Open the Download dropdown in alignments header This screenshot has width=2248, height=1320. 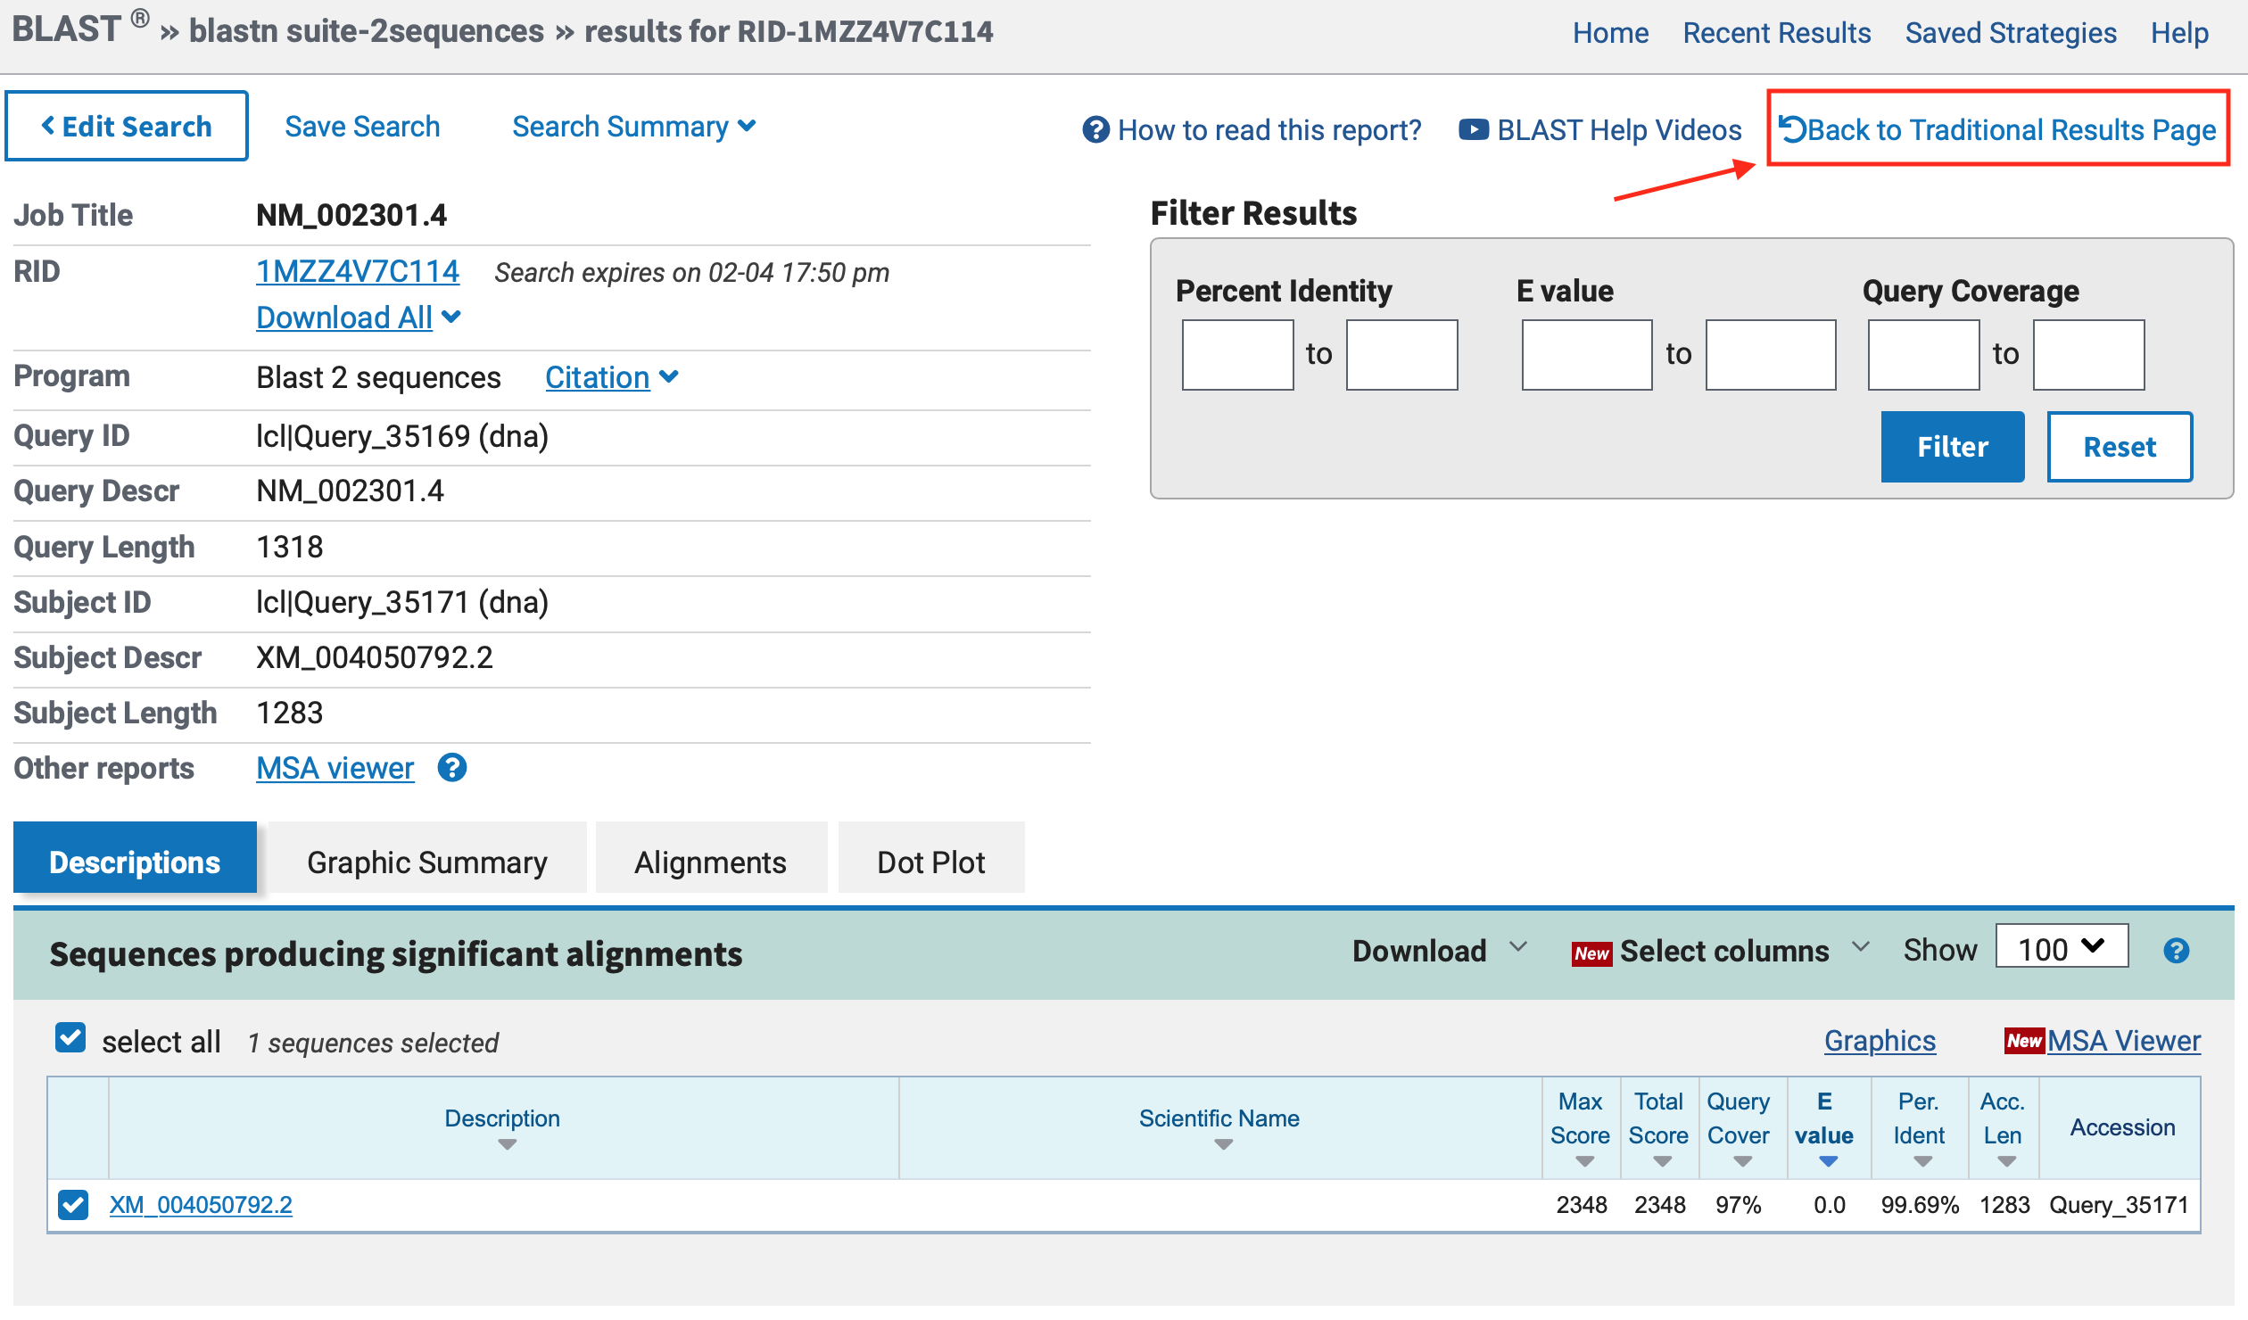(x=1440, y=951)
